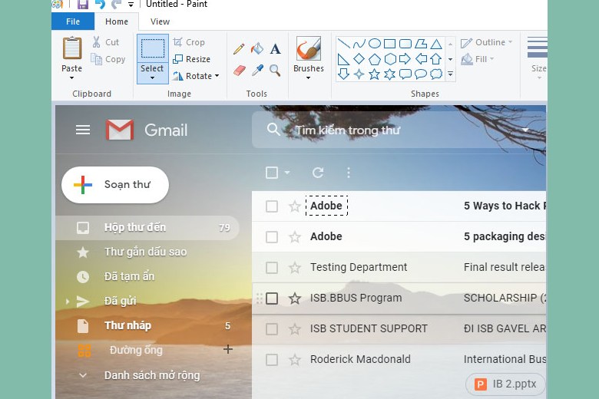Click the Gmail refresh icon
The width and height of the screenshot is (599, 399).
[318, 173]
